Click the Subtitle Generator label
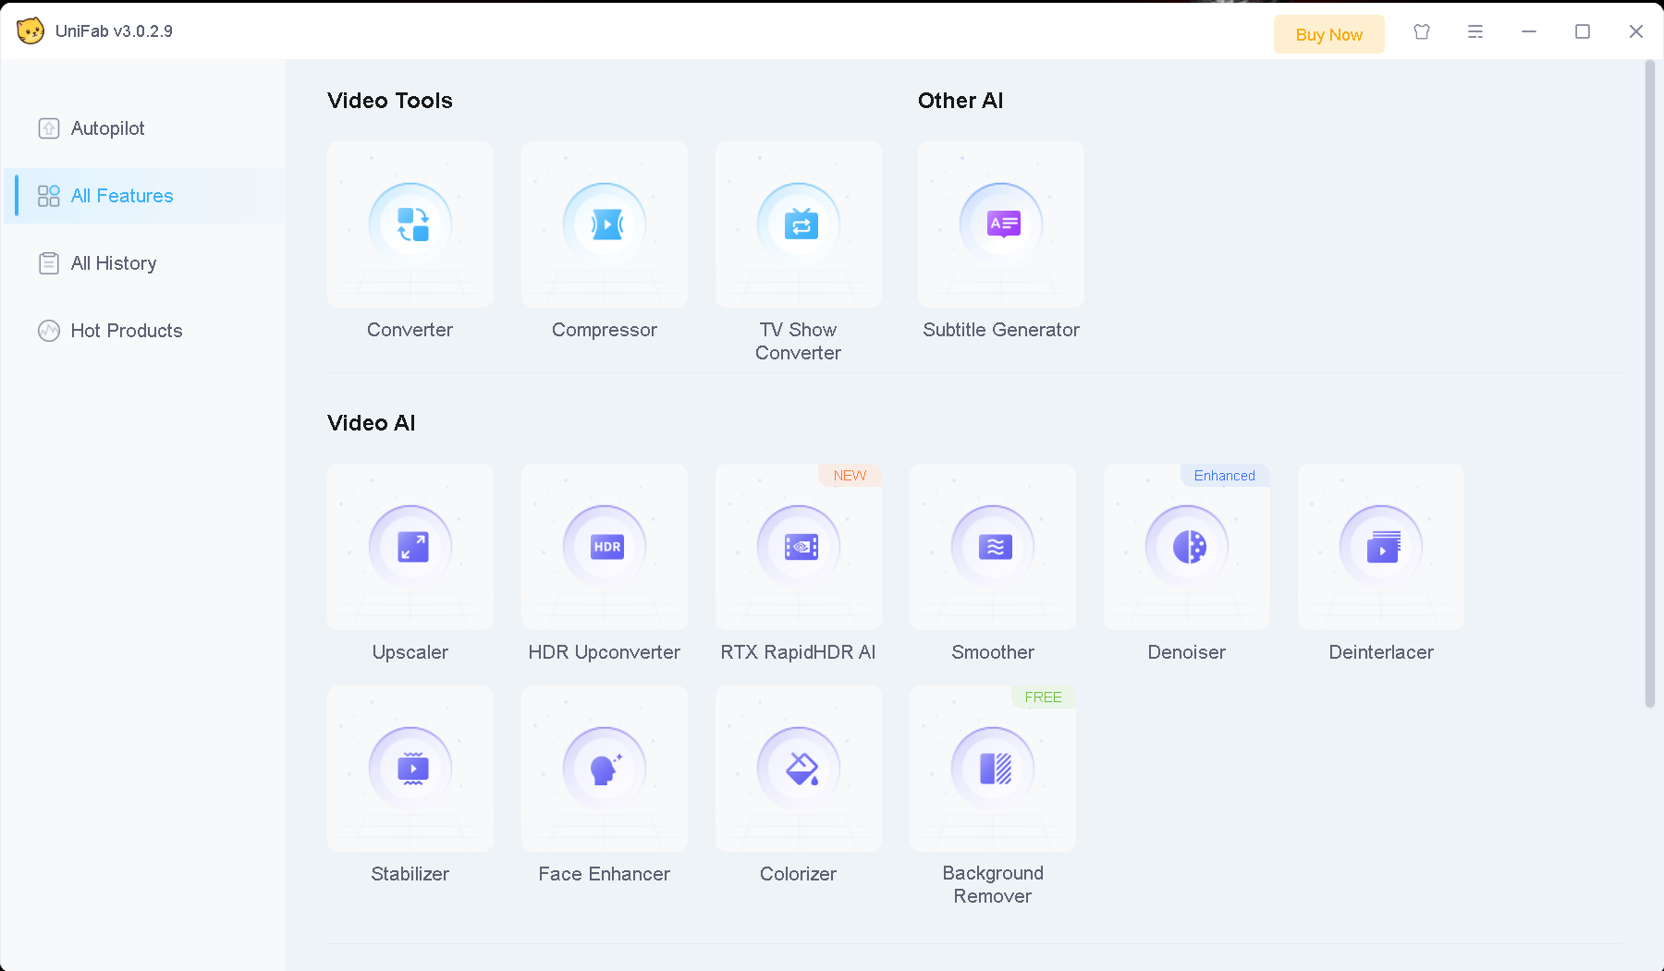 [1001, 330]
